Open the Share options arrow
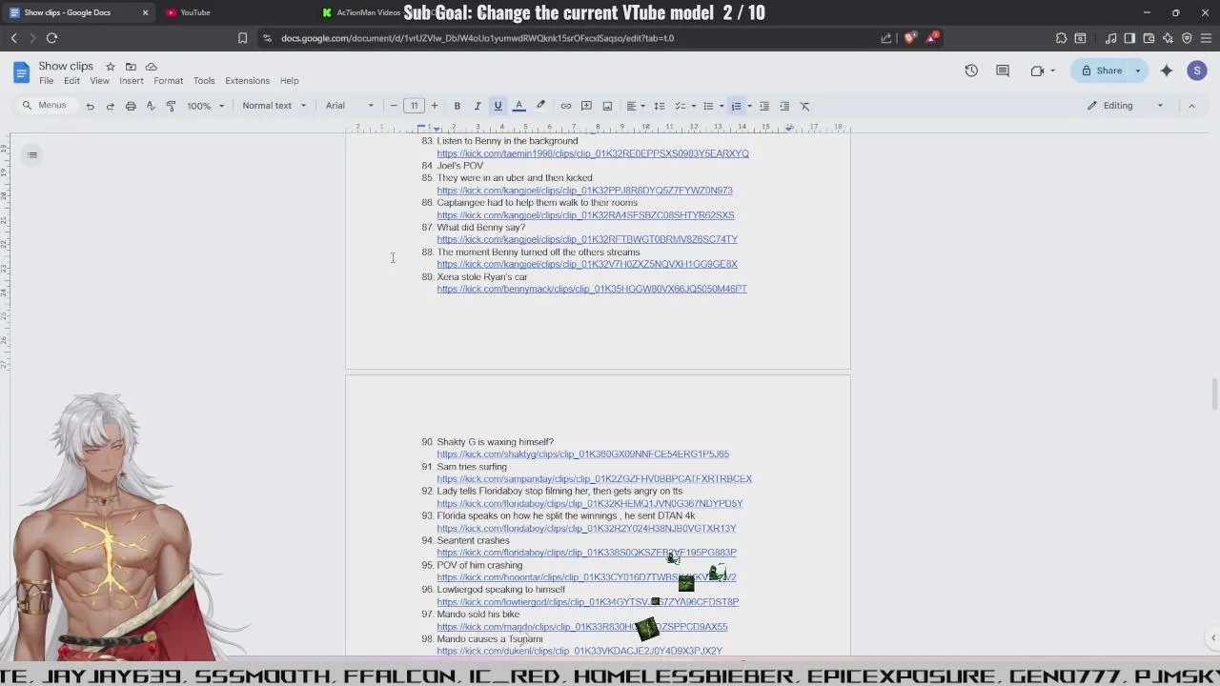This screenshot has width=1220, height=686. click(1138, 71)
